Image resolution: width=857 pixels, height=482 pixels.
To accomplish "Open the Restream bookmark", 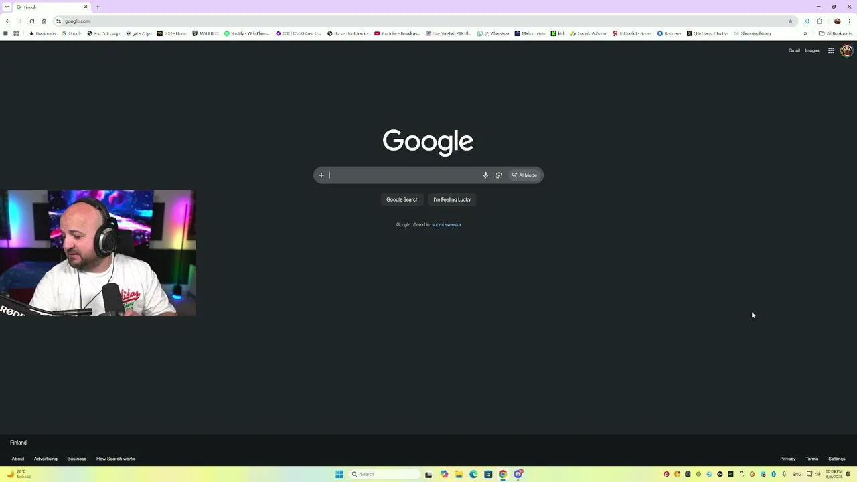I will tap(670, 33).
